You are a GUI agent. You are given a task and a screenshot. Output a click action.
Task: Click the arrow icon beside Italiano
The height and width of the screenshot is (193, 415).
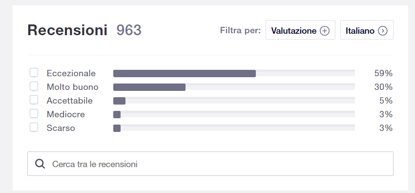(383, 31)
